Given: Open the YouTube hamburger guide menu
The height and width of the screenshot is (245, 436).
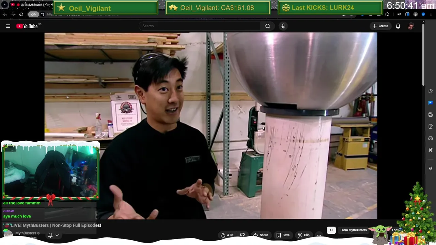Looking at the screenshot, I should pyautogui.click(x=8, y=26).
